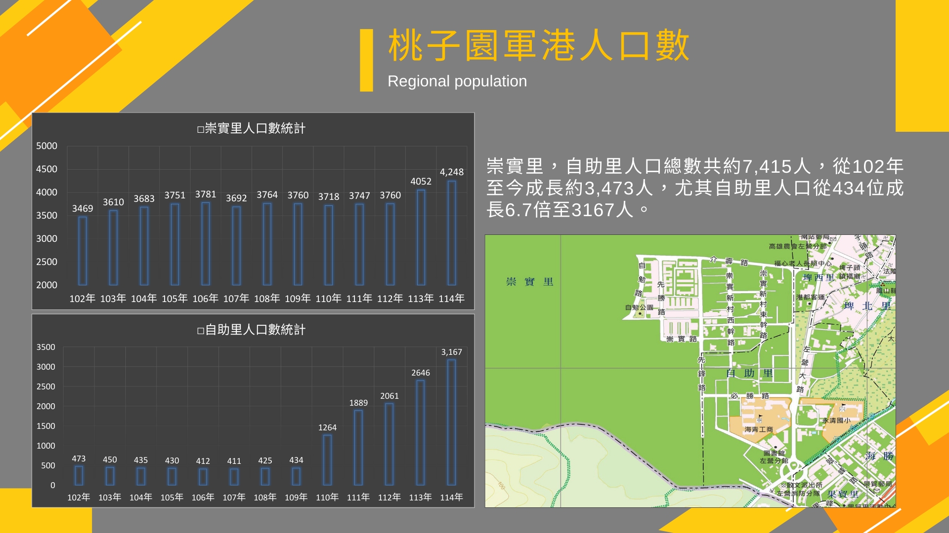Click the 崇實里人口數統計 chart title

click(251, 128)
